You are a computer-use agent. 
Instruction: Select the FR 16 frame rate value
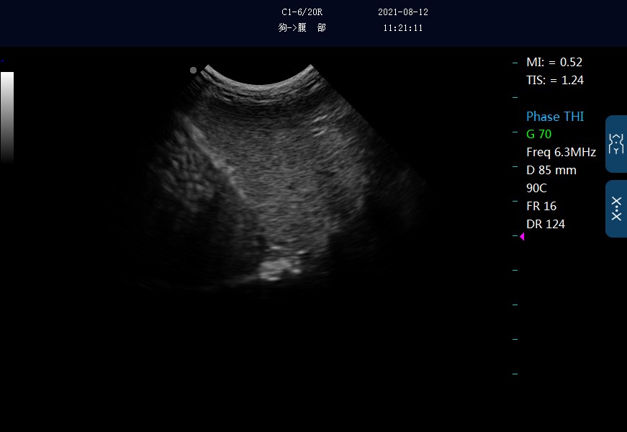coord(541,206)
